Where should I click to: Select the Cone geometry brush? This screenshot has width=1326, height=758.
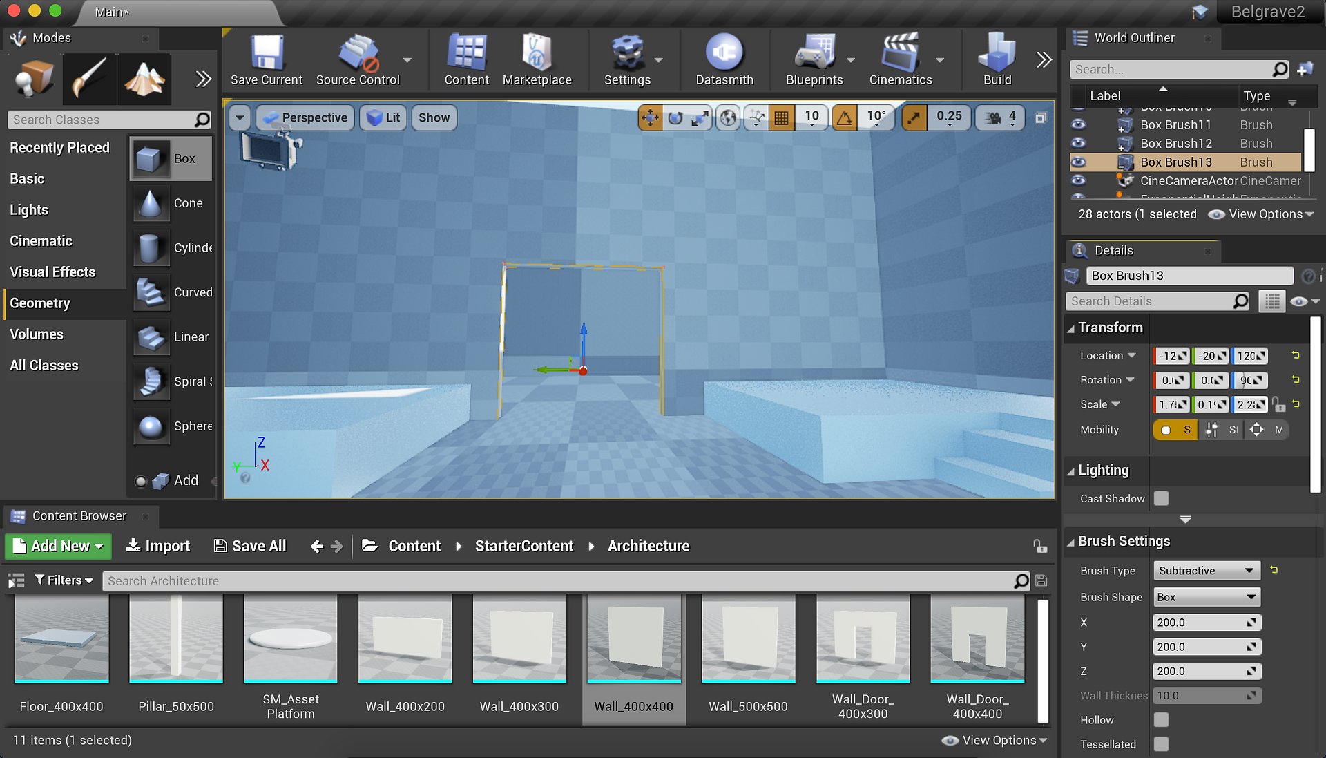171,203
